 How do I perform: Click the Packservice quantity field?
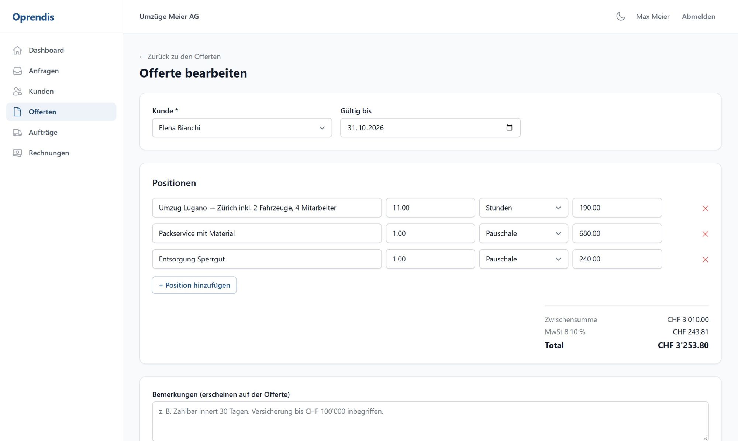pos(430,233)
